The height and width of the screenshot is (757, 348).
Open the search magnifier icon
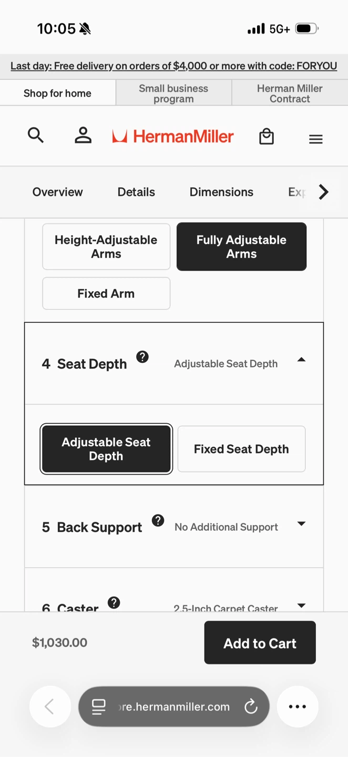36,136
